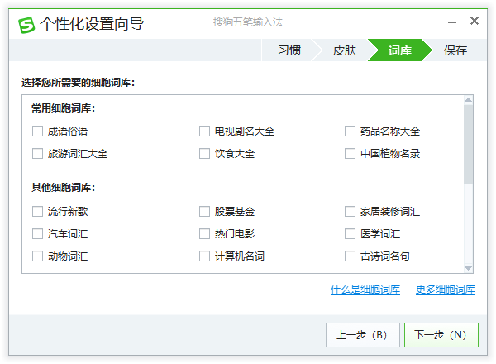The width and height of the screenshot is (496, 364).
Task: Toggle the 饮食大全 checkbox
Action: pyautogui.click(x=204, y=153)
